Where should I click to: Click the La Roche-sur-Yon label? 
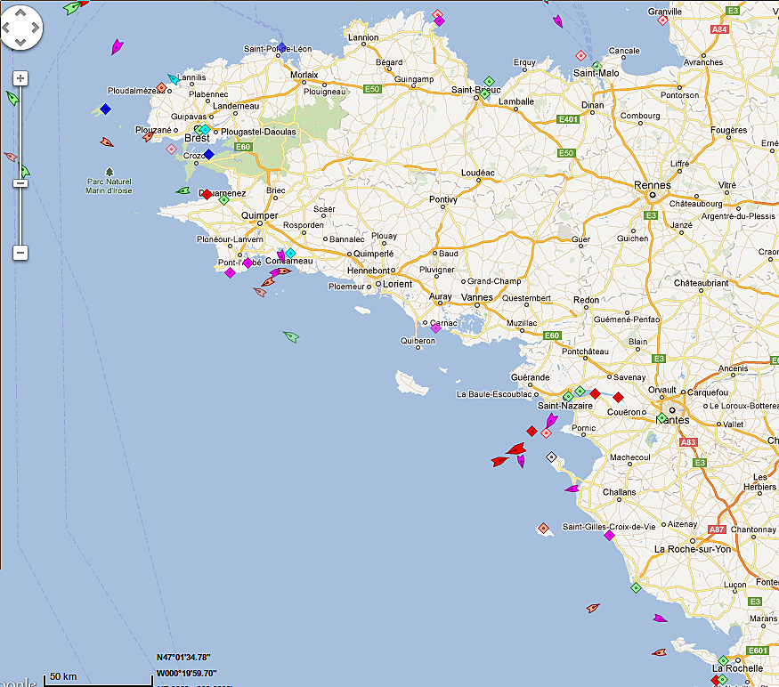coord(693,549)
